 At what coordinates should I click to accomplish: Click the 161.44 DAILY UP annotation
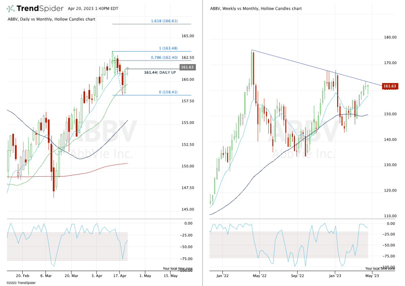click(x=160, y=73)
